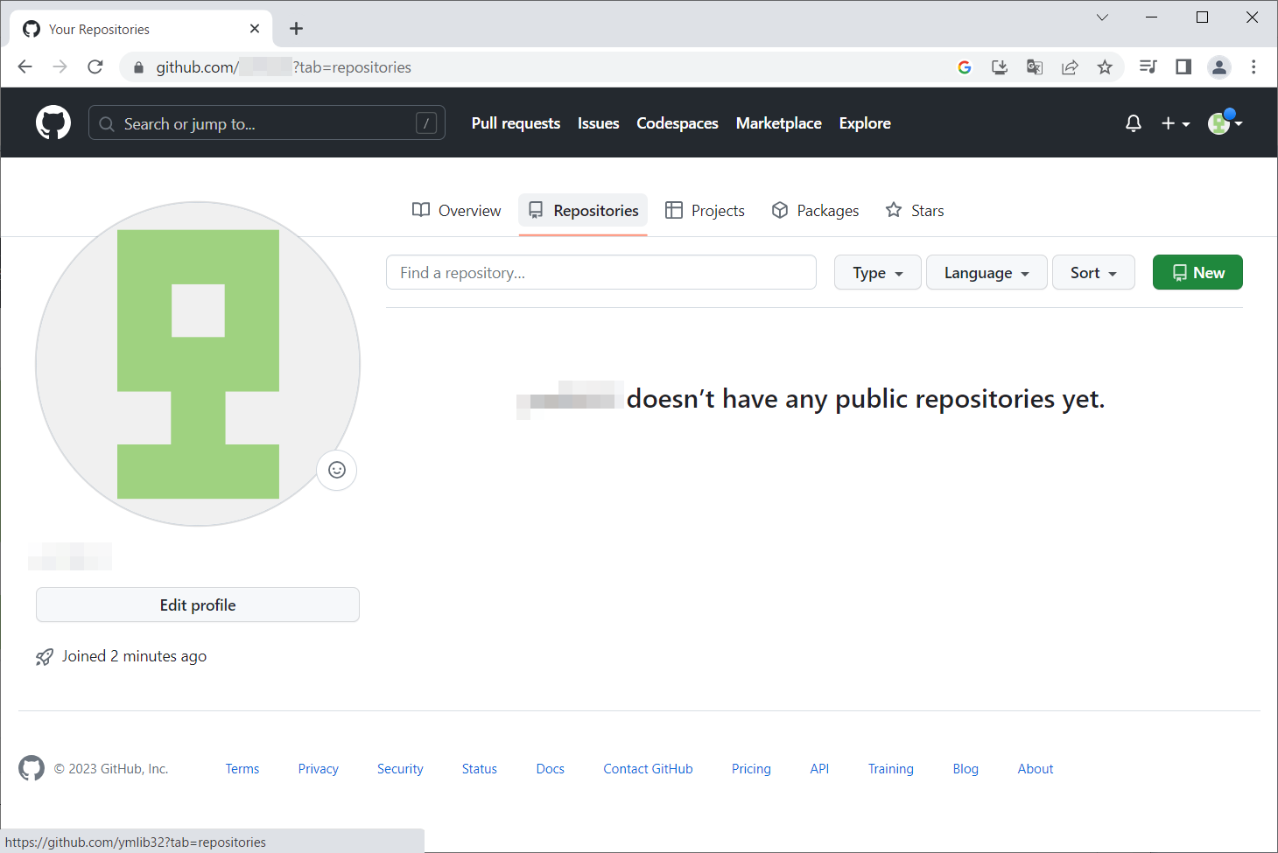Expand the Type filter dropdown

pos(877,273)
